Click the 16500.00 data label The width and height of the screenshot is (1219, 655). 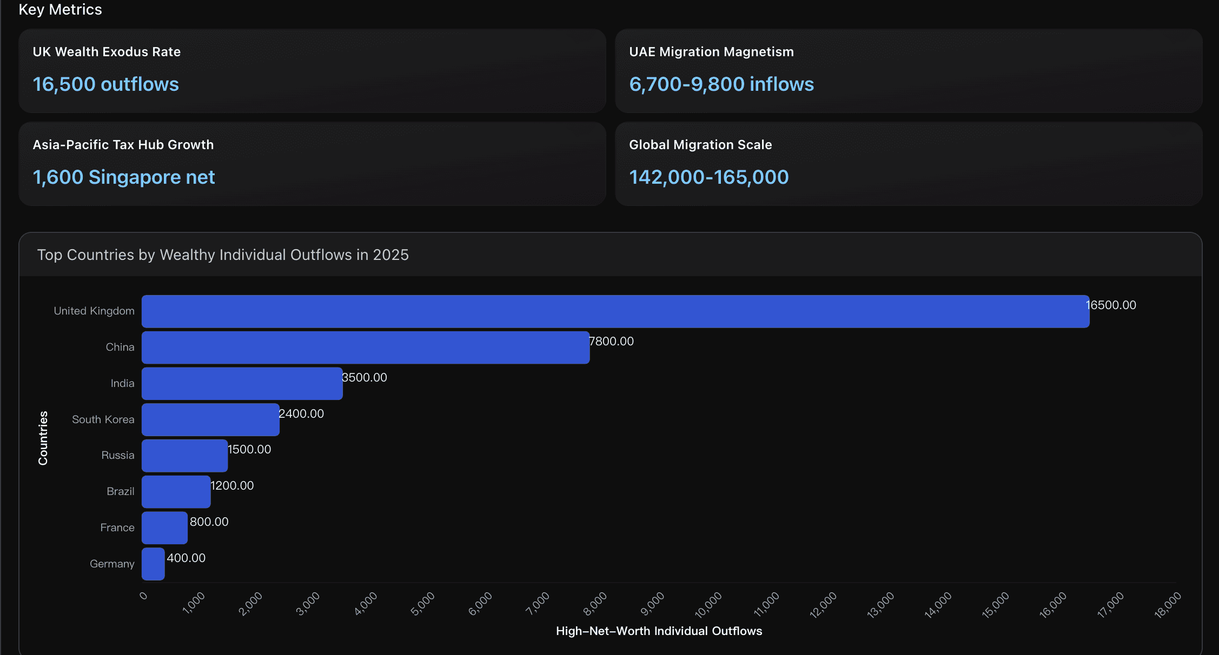[x=1111, y=305]
